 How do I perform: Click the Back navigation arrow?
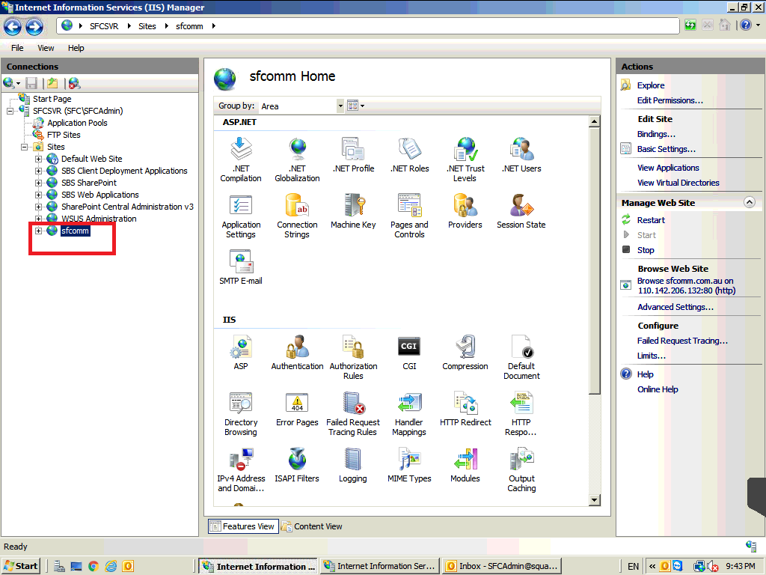point(13,26)
